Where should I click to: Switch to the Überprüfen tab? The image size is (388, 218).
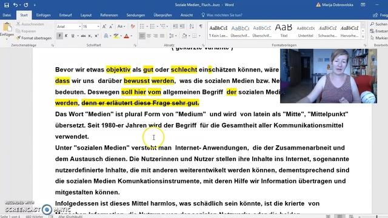162,15
